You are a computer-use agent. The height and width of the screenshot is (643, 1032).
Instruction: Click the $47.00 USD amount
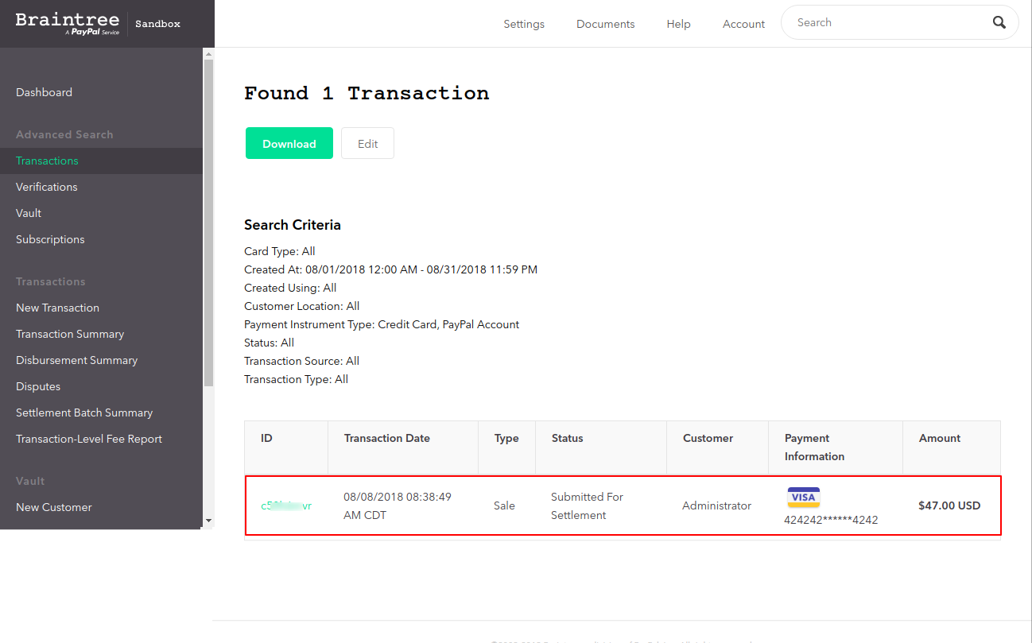tap(949, 505)
